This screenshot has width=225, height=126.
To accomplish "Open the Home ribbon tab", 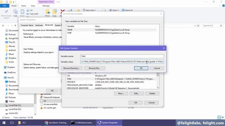I will click(x=14, y=6).
